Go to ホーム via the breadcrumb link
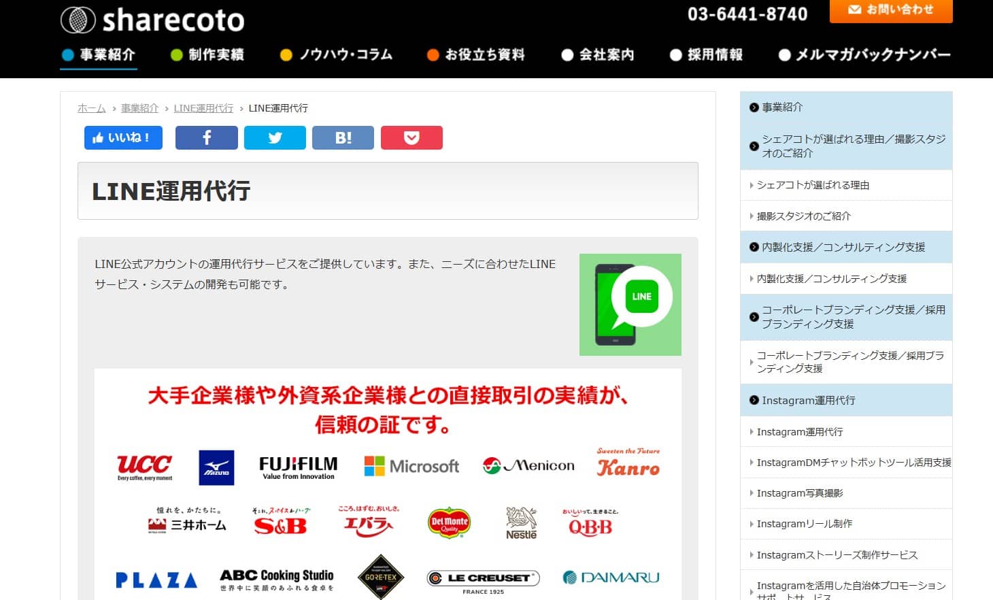 coord(90,107)
